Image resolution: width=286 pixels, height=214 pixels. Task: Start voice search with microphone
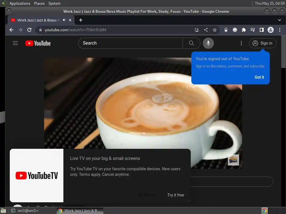click(x=208, y=43)
